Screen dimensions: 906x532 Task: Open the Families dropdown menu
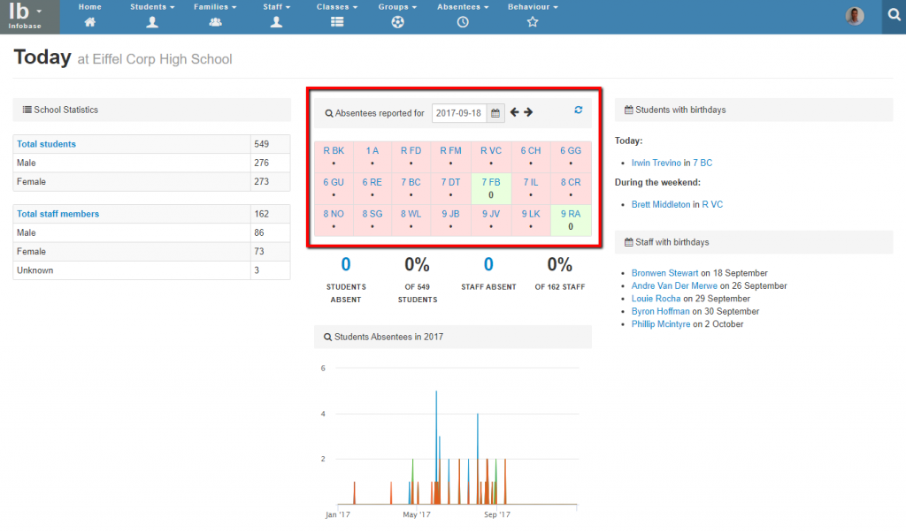point(215,7)
